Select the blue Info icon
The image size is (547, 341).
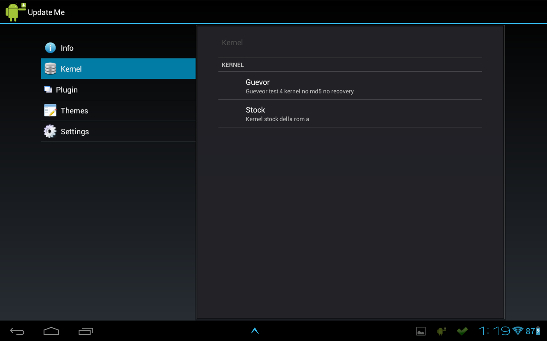click(x=50, y=48)
